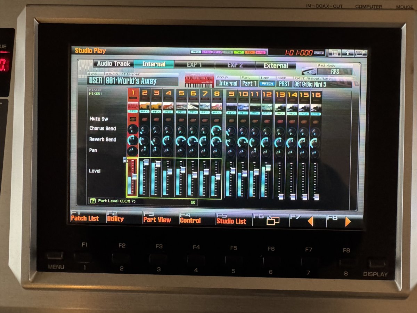417x313 pixels.
Task: Open the Part field showing Part 1
Action: point(250,83)
